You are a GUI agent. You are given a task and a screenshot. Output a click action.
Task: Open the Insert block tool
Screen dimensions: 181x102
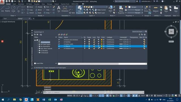click(x=110, y=9)
